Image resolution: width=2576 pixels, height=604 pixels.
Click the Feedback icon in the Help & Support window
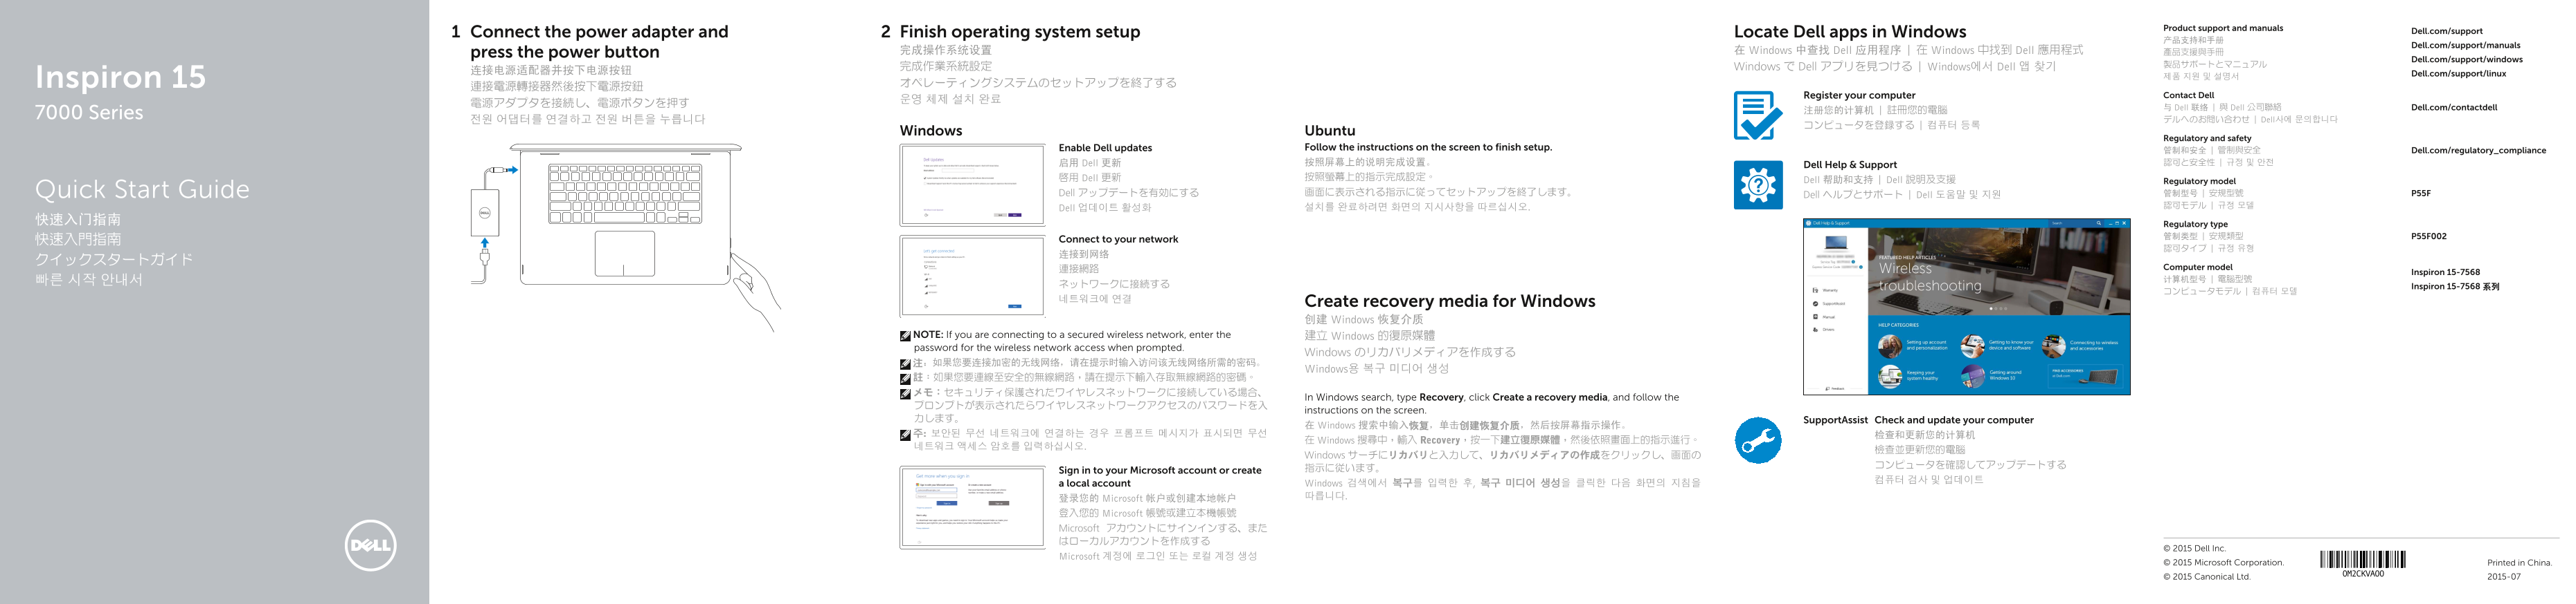tap(1827, 389)
